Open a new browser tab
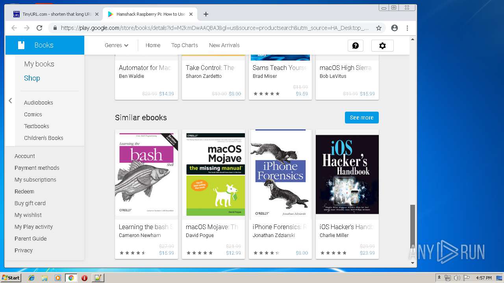 click(206, 14)
